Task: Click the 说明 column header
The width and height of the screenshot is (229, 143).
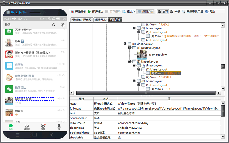Action: click(x=105, y=99)
